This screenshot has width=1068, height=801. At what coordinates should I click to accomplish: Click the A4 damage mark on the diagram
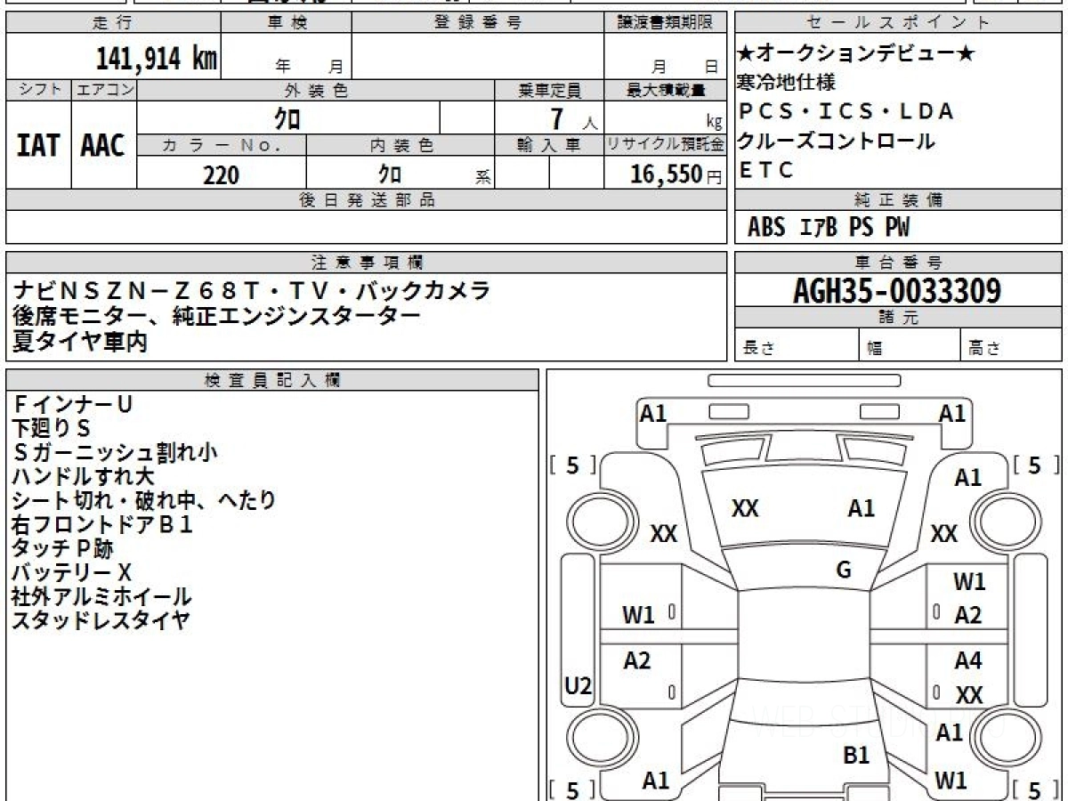(968, 660)
